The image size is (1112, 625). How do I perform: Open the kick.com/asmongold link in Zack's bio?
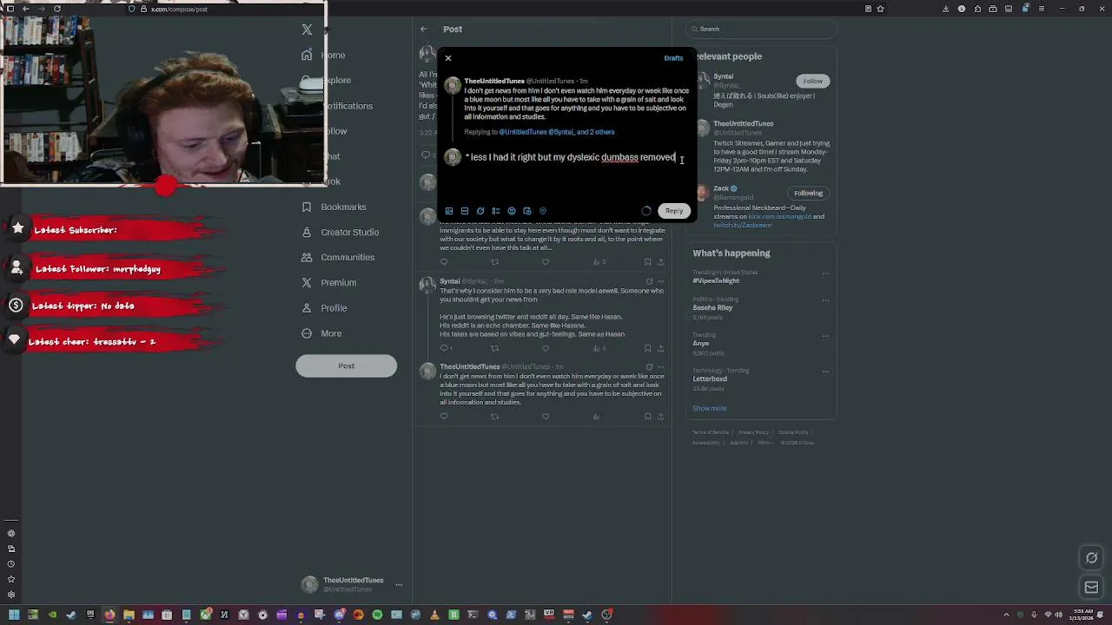pos(780,216)
